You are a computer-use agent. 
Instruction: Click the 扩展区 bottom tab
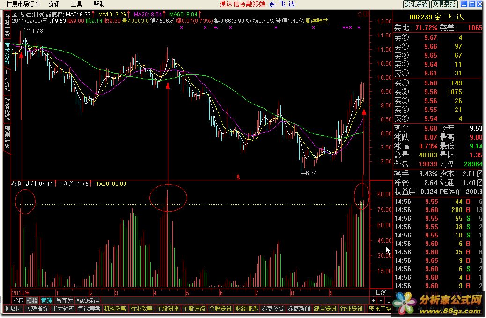(x=13, y=308)
